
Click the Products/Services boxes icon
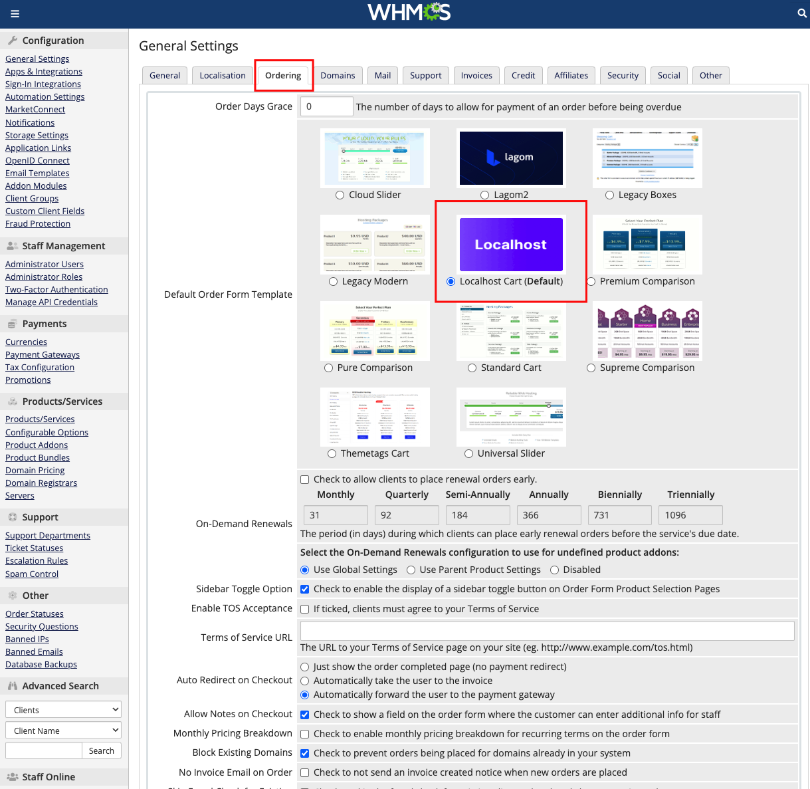coord(13,401)
